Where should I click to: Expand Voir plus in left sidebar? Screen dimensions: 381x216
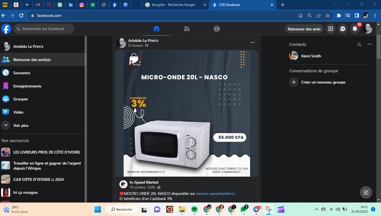tap(21, 125)
